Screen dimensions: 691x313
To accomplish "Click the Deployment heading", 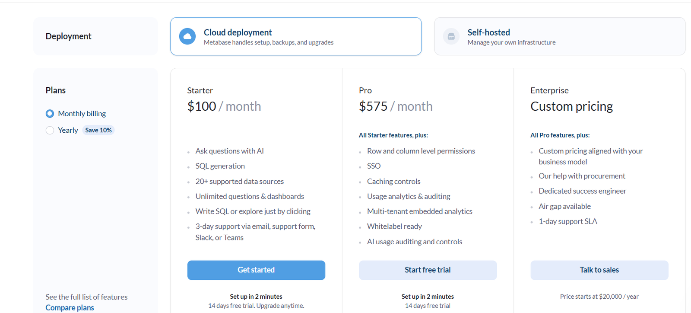I will [69, 36].
